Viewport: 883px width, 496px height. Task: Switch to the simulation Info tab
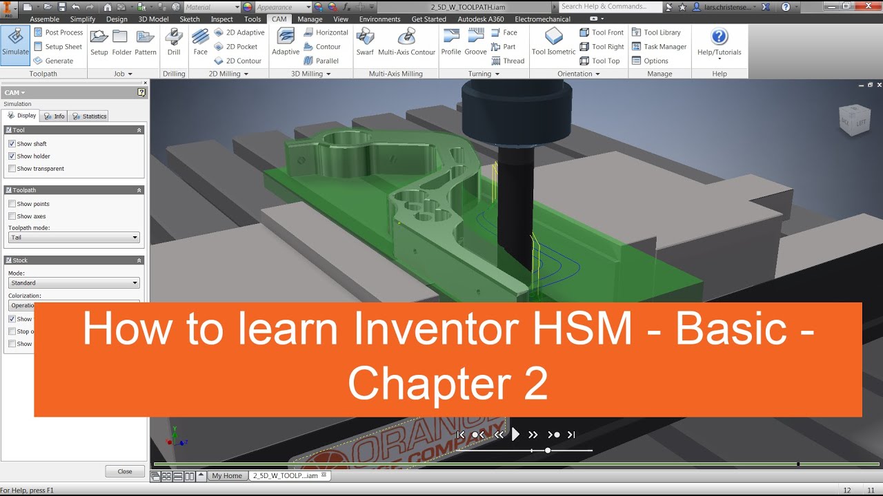(x=54, y=116)
